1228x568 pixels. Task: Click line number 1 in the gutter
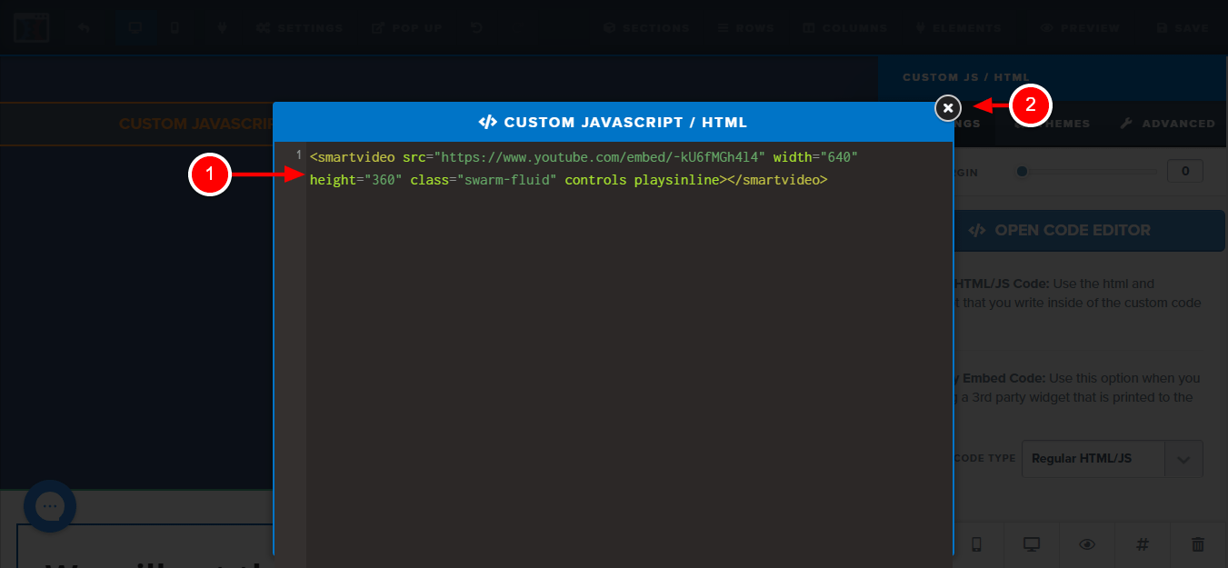(298, 156)
